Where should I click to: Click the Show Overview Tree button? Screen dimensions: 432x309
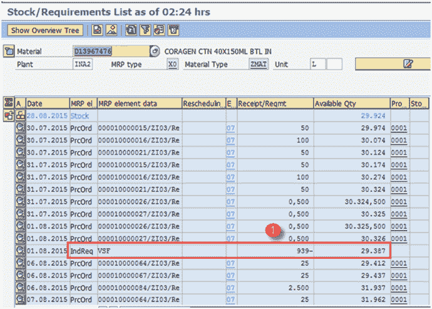(x=45, y=30)
